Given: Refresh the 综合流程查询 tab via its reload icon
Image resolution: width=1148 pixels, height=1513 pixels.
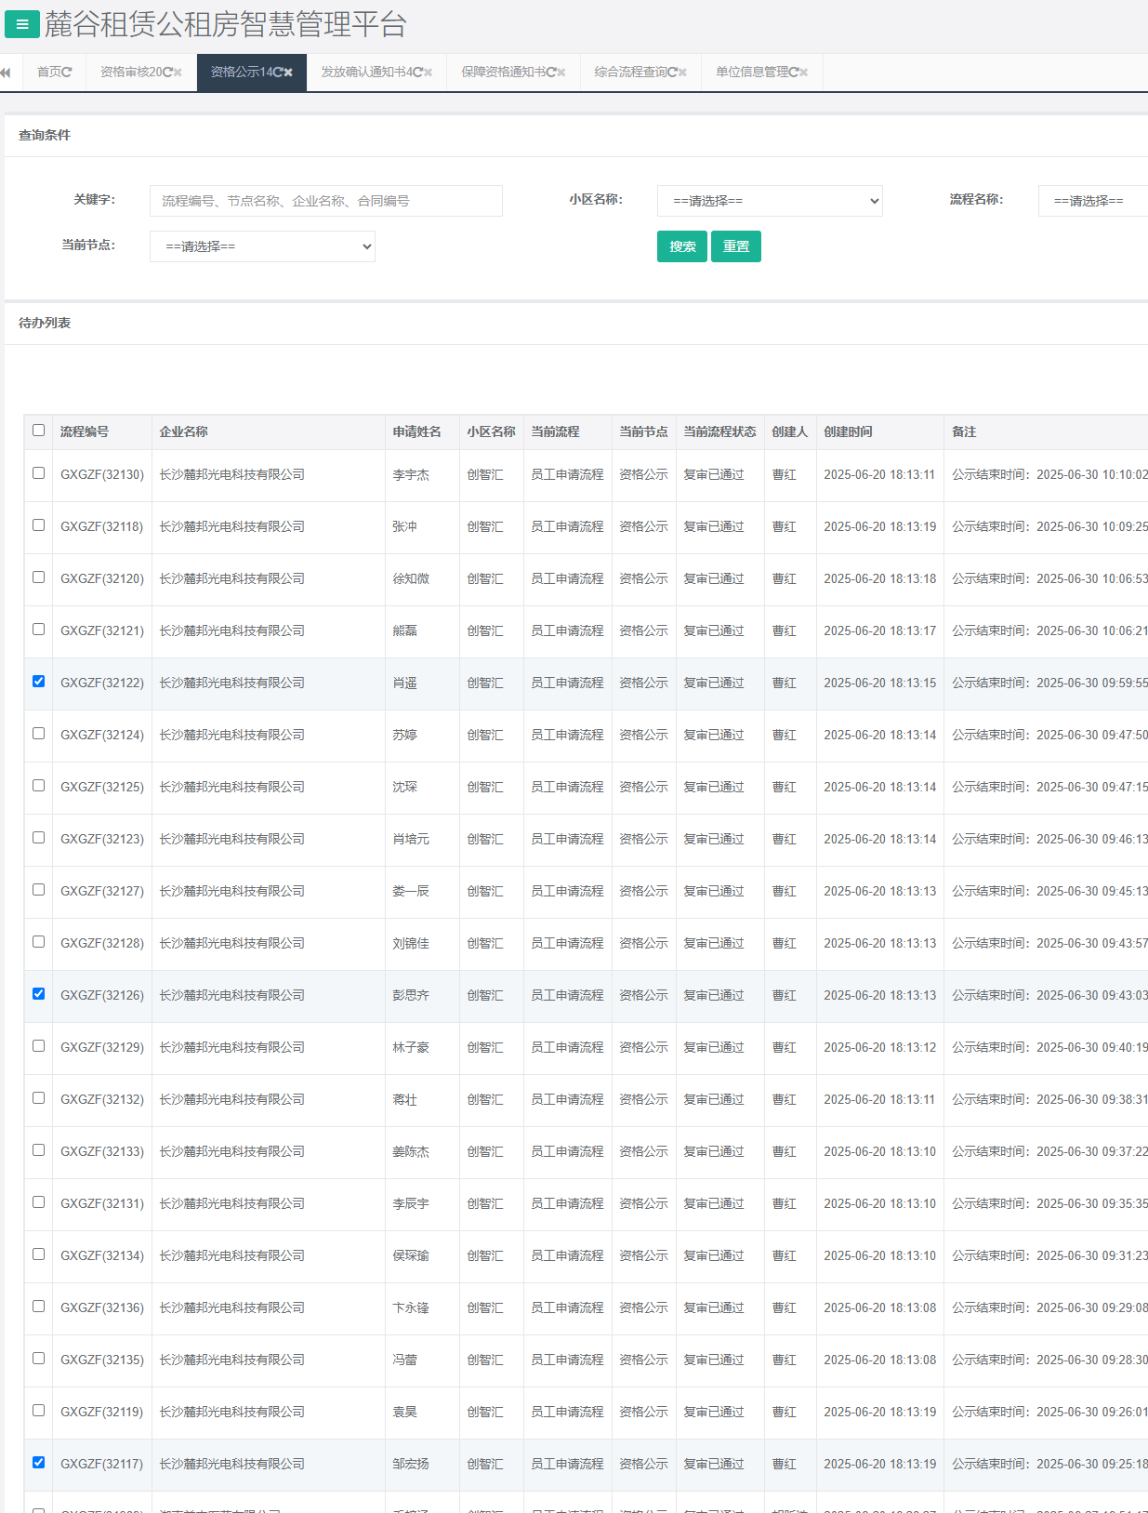Looking at the screenshot, I should [672, 73].
